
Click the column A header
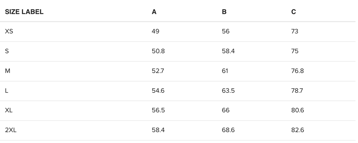click(154, 12)
